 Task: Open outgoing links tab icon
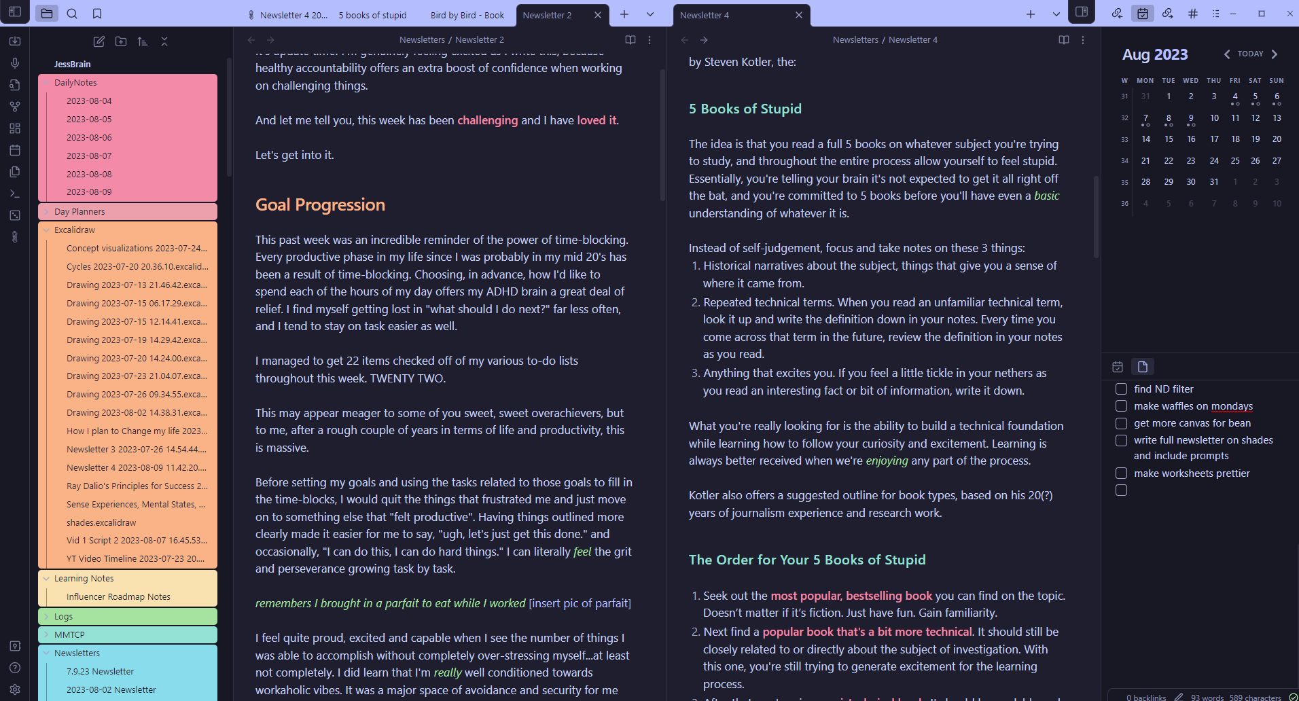(x=1168, y=14)
